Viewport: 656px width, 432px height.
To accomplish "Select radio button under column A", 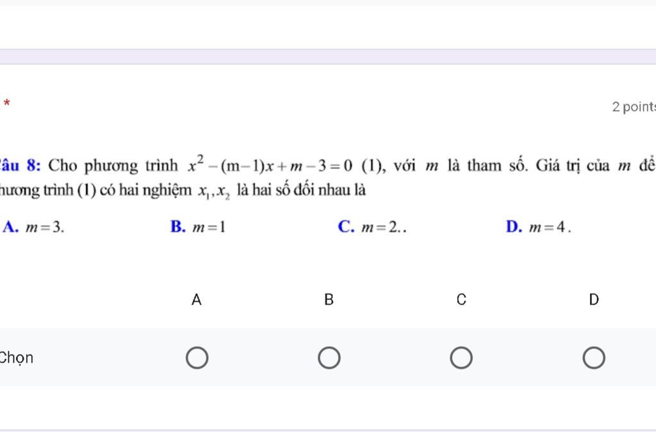I will 197,358.
